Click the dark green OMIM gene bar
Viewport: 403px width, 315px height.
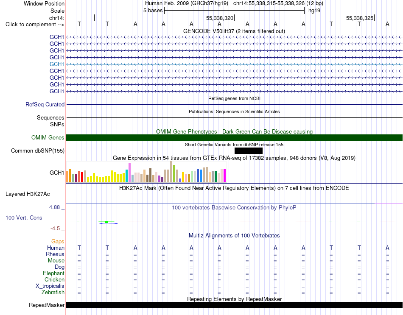[235, 137]
